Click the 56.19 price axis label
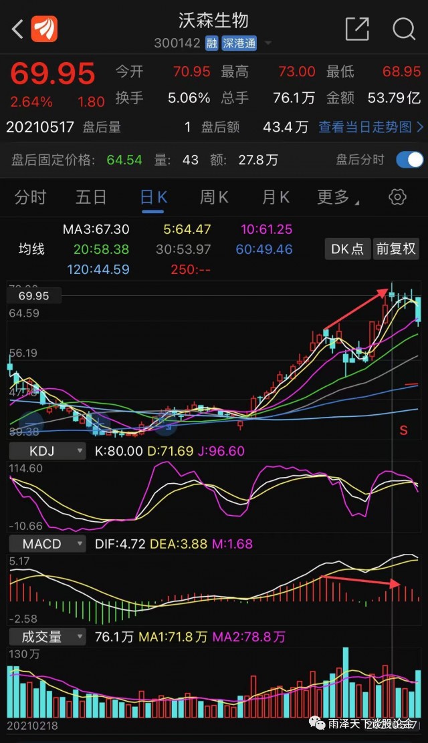Image resolution: width=428 pixels, height=743 pixels. pyautogui.click(x=23, y=353)
